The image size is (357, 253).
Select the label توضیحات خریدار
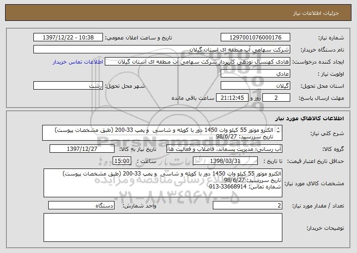click(x=325, y=227)
